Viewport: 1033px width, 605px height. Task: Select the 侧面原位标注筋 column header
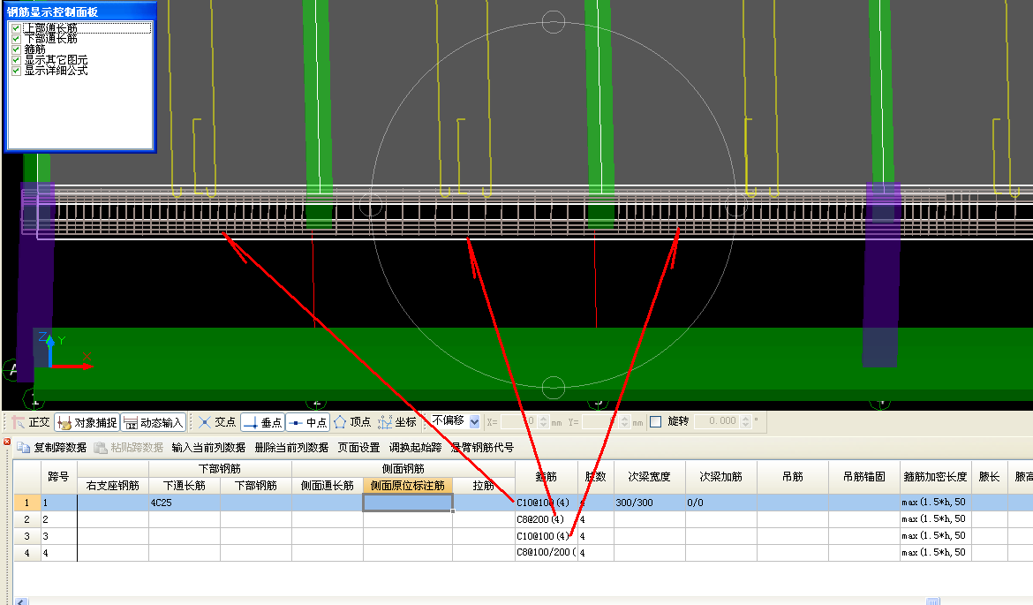click(x=408, y=486)
